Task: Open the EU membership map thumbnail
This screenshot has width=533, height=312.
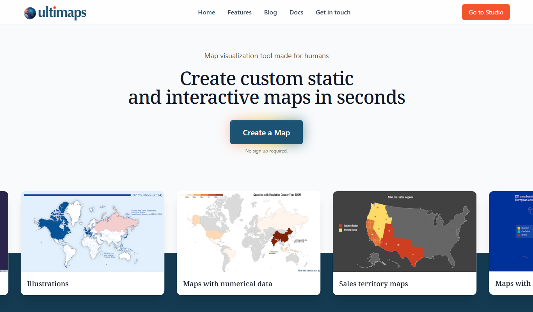Action: (x=511, y=231)
